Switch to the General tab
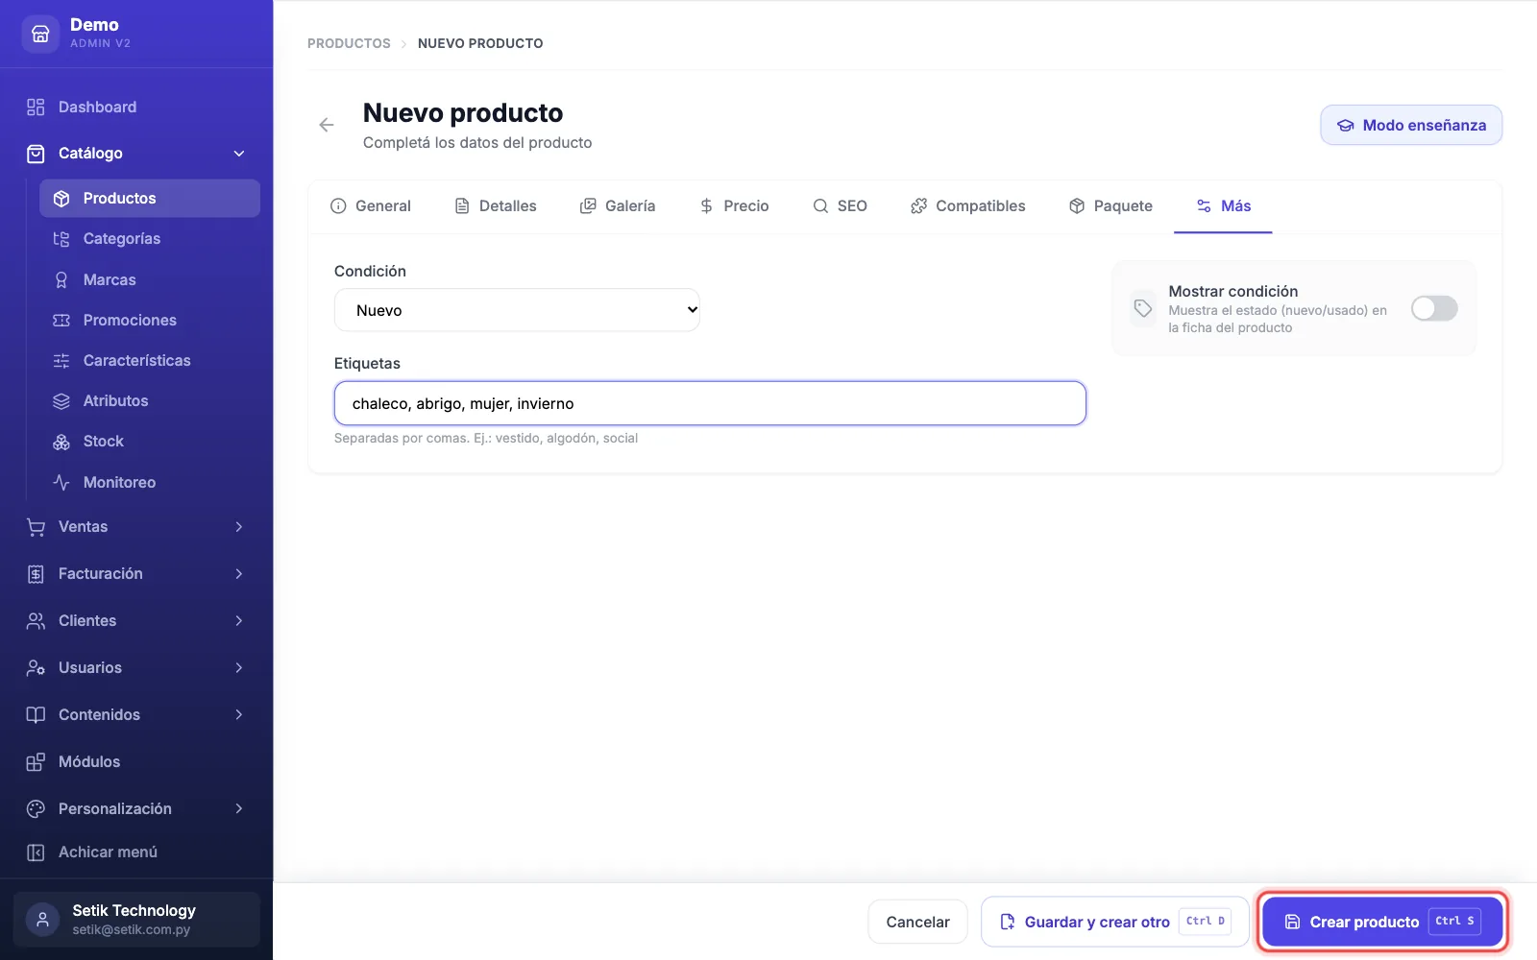Image resolution: width=1537 pixels, height=960 pixels. [x=371, y=206]
